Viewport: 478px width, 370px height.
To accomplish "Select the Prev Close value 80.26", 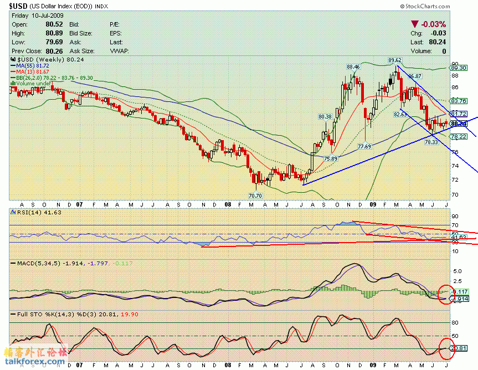I will 54,51.
